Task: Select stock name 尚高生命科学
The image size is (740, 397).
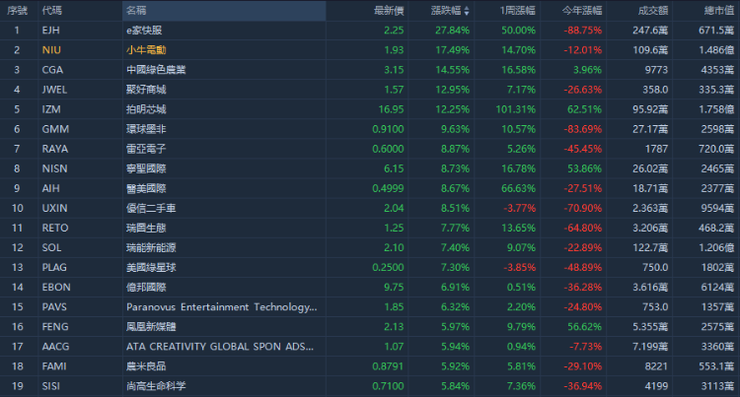Action: pyautogui.click(x=156, y=386)
